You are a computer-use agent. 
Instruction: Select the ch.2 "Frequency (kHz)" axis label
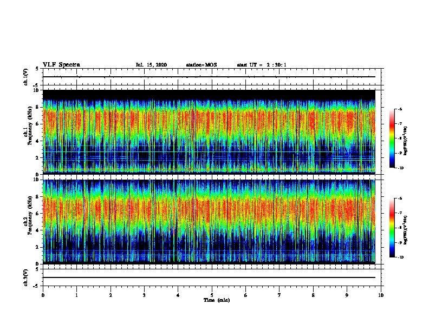point(30,215)
